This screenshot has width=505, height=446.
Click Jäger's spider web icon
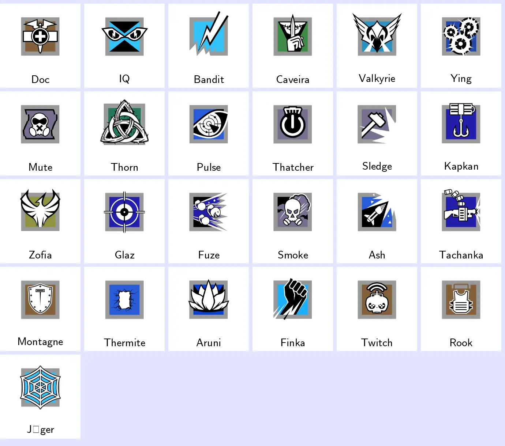point(40,388)
